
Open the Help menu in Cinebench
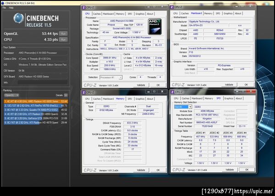coord(11,8)
